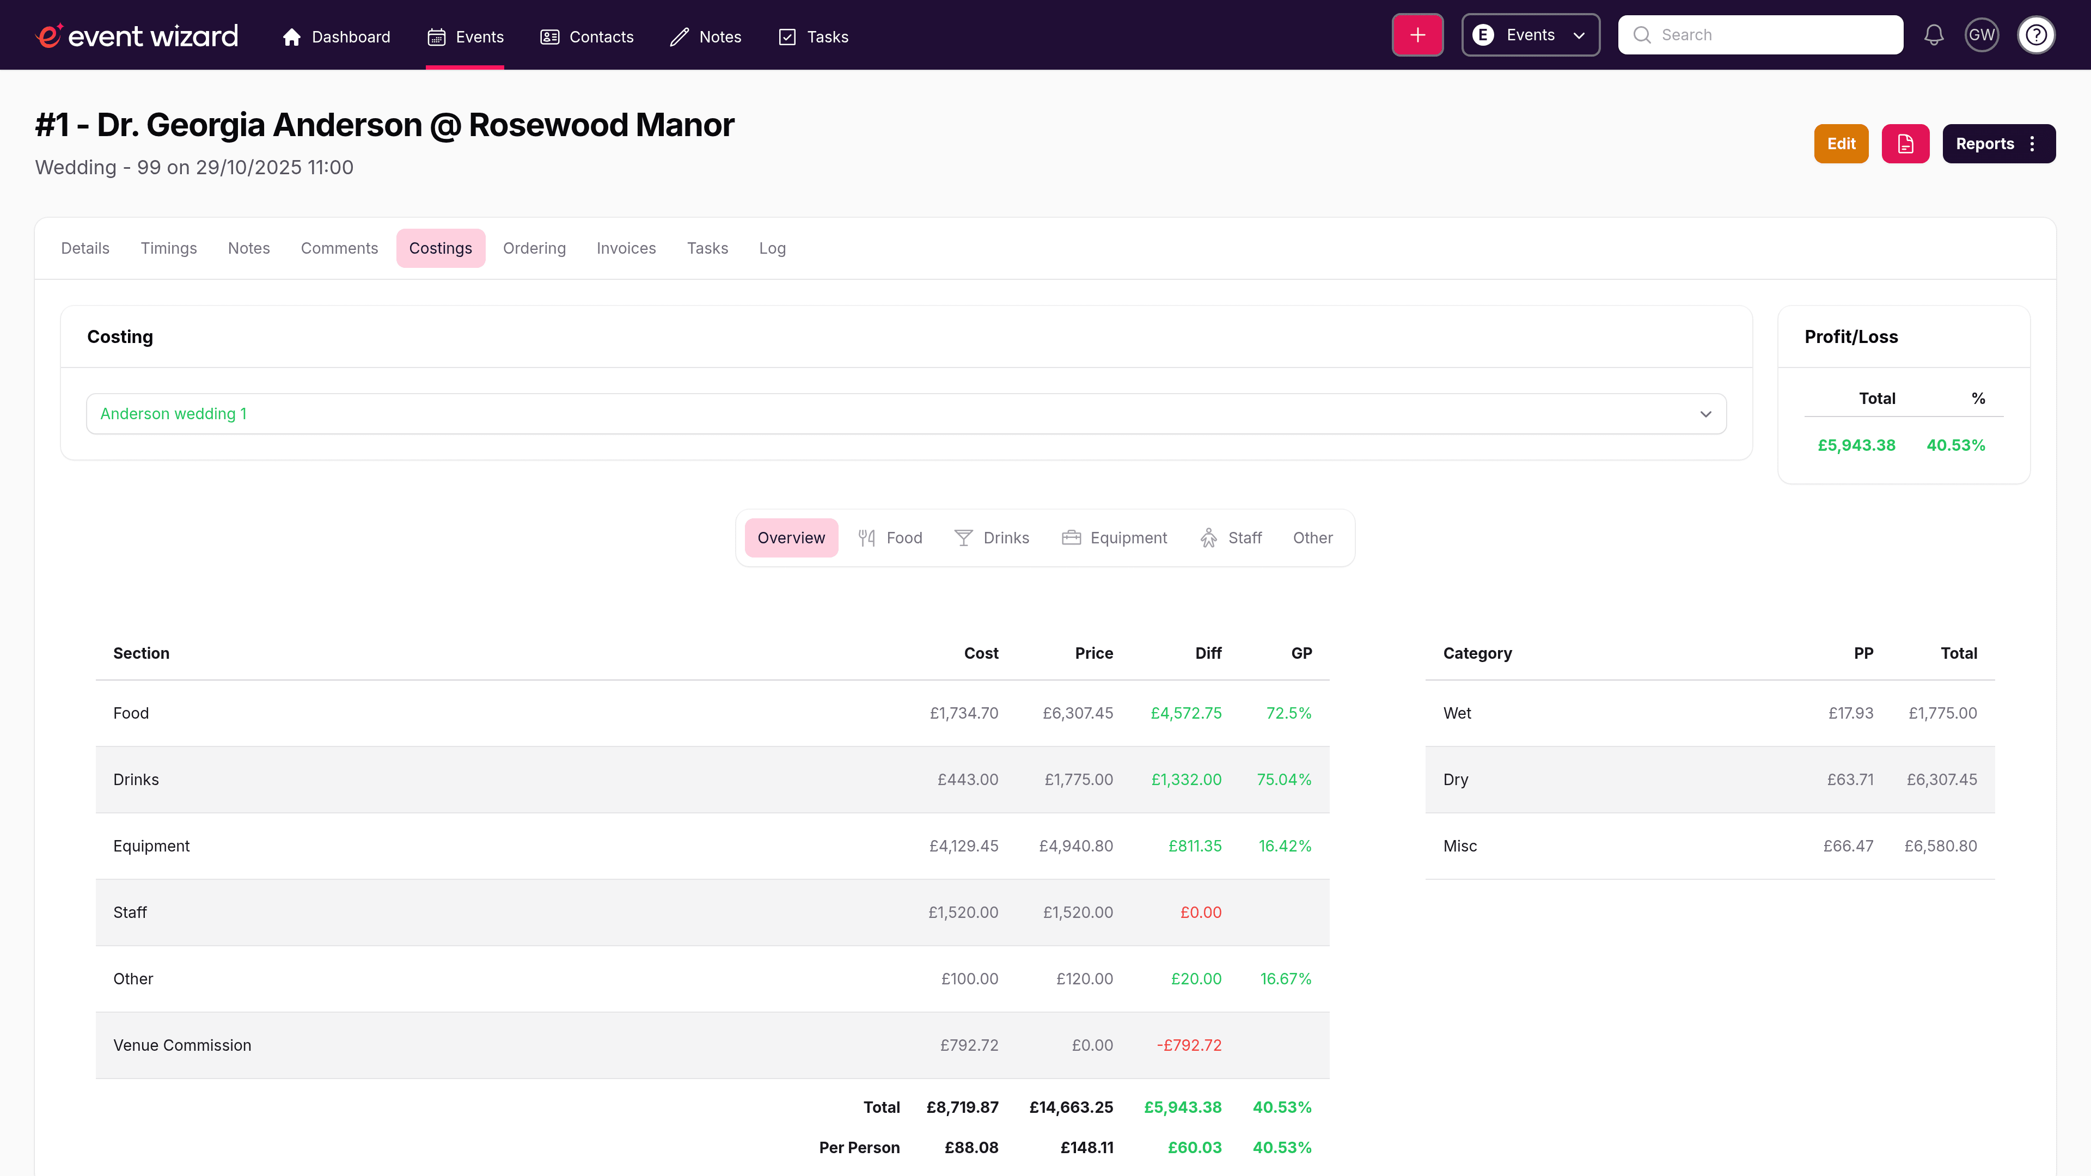Image resolution: width=2091 pixels, height=1176 pixels.
Task: Click the Tasks checkmark icon
Action: (x=786, y=36)
